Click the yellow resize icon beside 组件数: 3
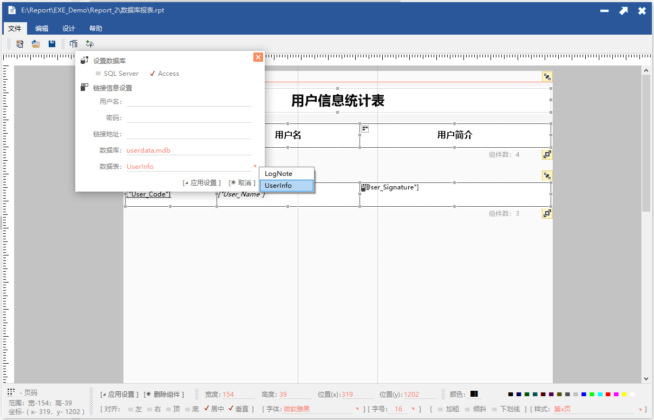654x420 pixels. 547,214
